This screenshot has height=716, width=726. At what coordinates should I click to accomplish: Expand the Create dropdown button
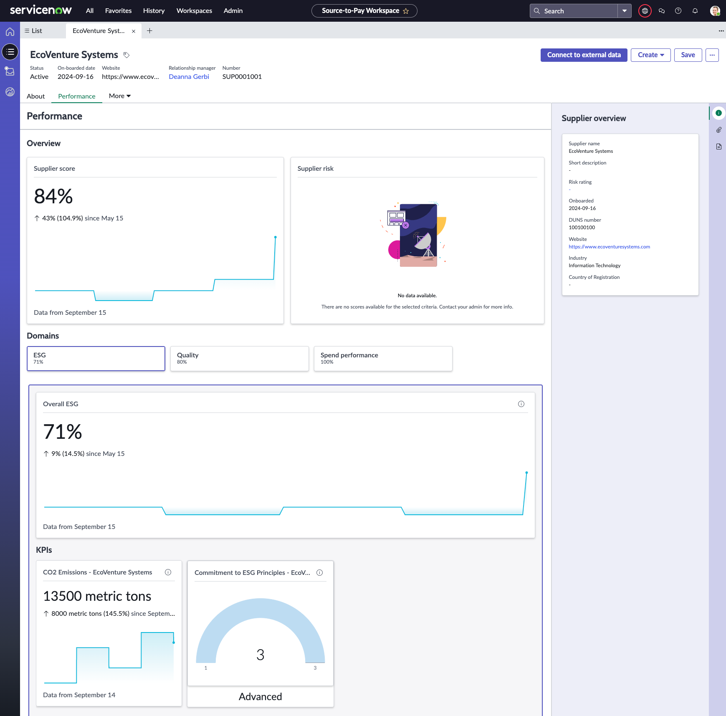point(650,55)
